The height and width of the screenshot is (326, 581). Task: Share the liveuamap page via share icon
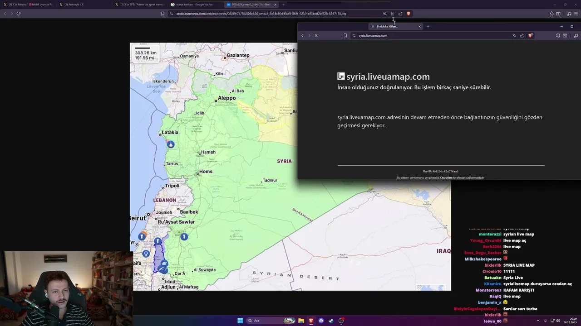coord(522,35)
